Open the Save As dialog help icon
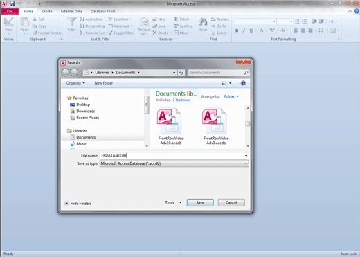 pos(243,83)
